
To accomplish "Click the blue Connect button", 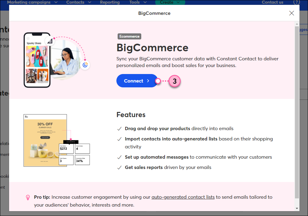I will pos(137,81).
